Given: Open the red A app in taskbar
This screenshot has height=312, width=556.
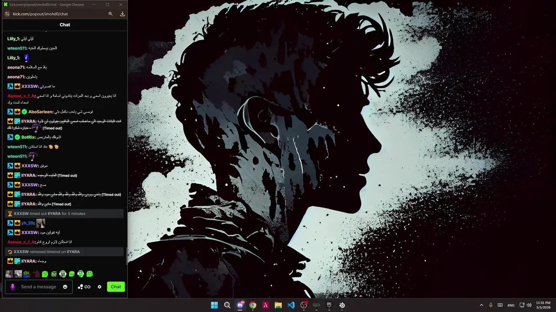Looking at the screenshot, I should (265, 305).
